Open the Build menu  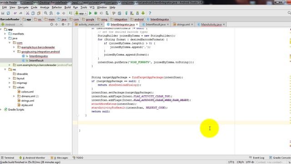coord(67,7)
